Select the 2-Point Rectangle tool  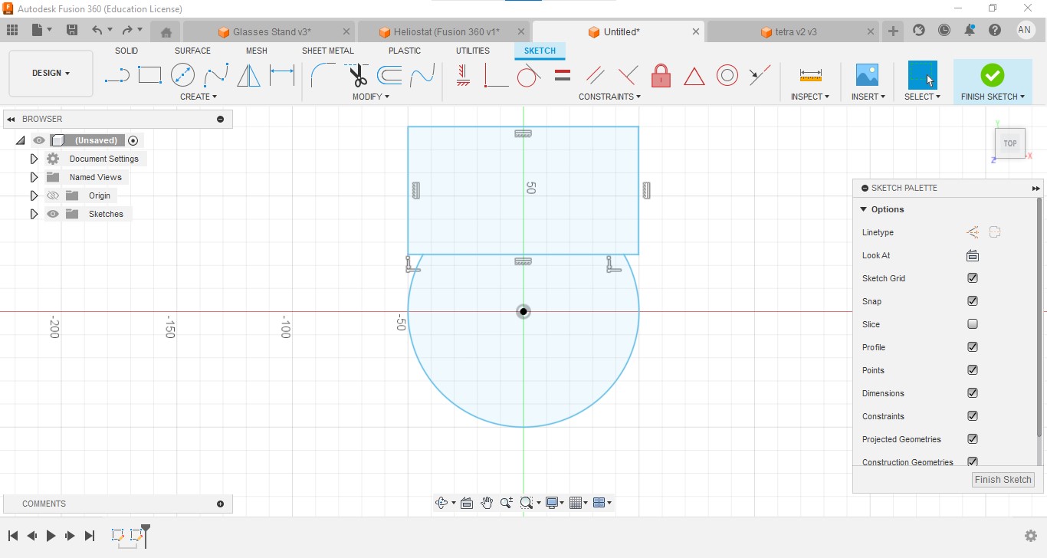click(x=149, y=75)
